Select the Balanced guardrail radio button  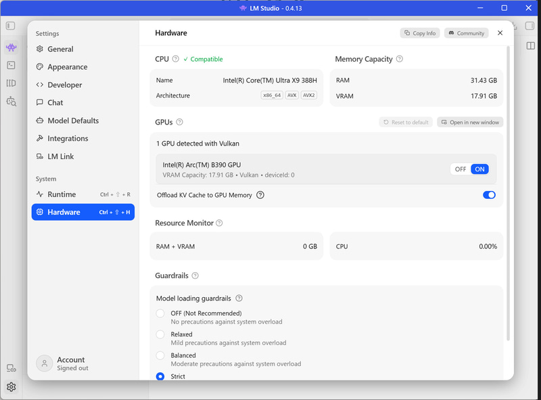pos(160,355)
